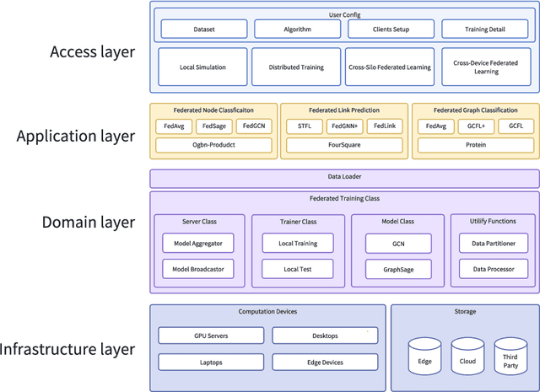Click the Data Loader bar
Screen dimensions: 540x392
[344, 179]
